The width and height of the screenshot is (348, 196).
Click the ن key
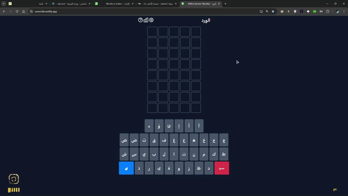click(194, 154)
